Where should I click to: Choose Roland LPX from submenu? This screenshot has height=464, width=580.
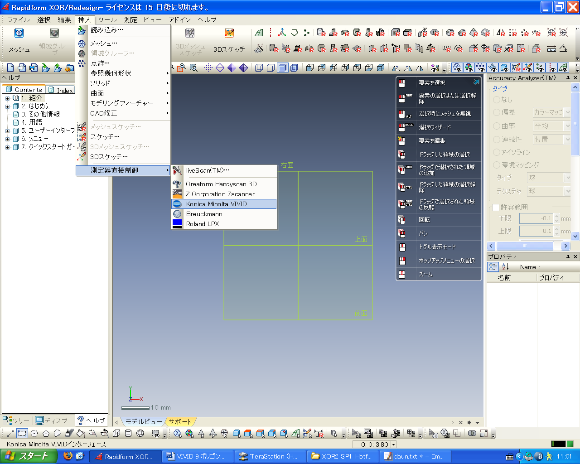[224, 224]
